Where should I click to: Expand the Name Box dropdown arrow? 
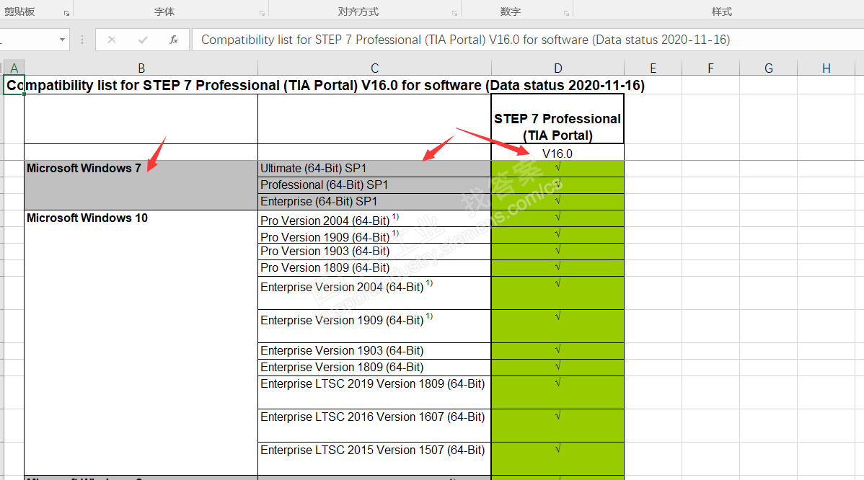point(62,40)
